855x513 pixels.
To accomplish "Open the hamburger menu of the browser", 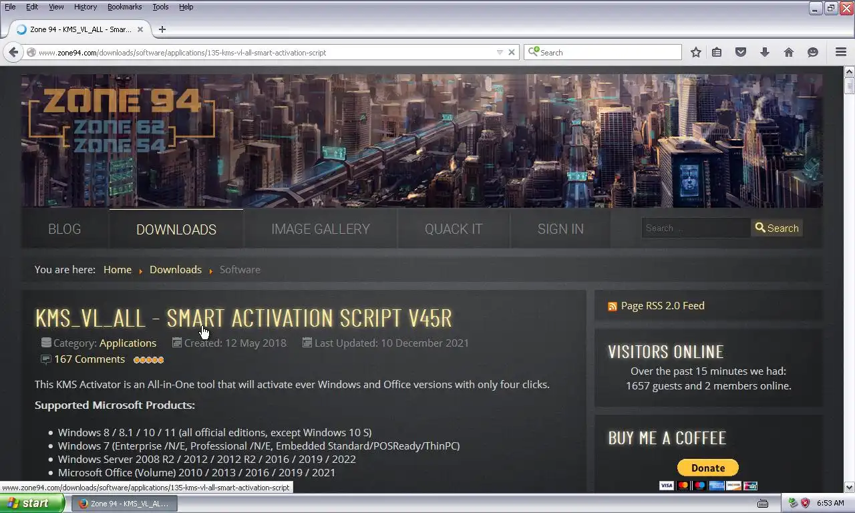I will tap(841, 52).
